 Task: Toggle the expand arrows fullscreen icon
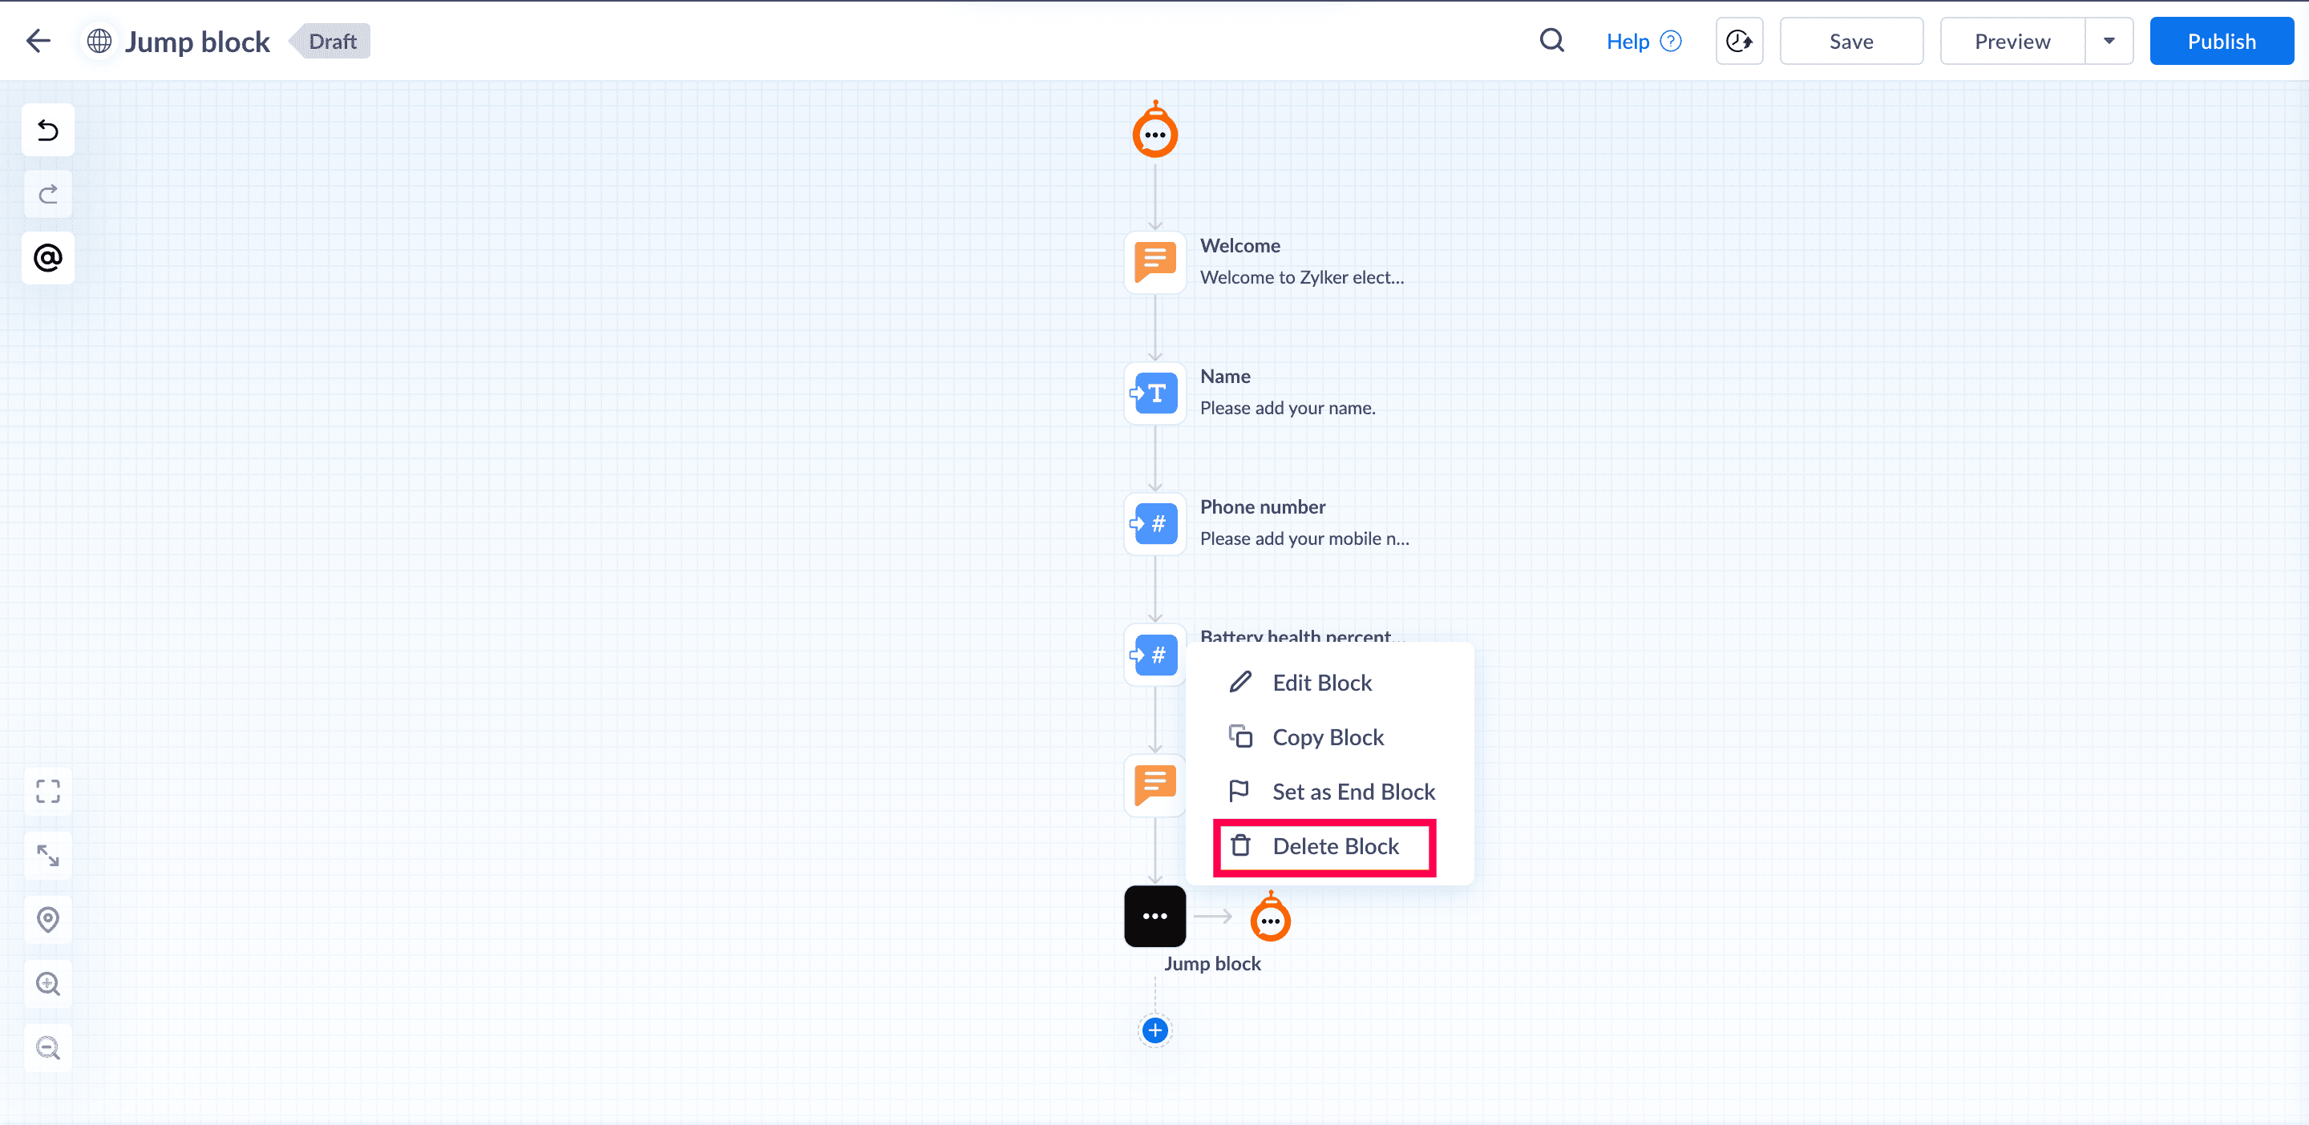coord(47,856)
